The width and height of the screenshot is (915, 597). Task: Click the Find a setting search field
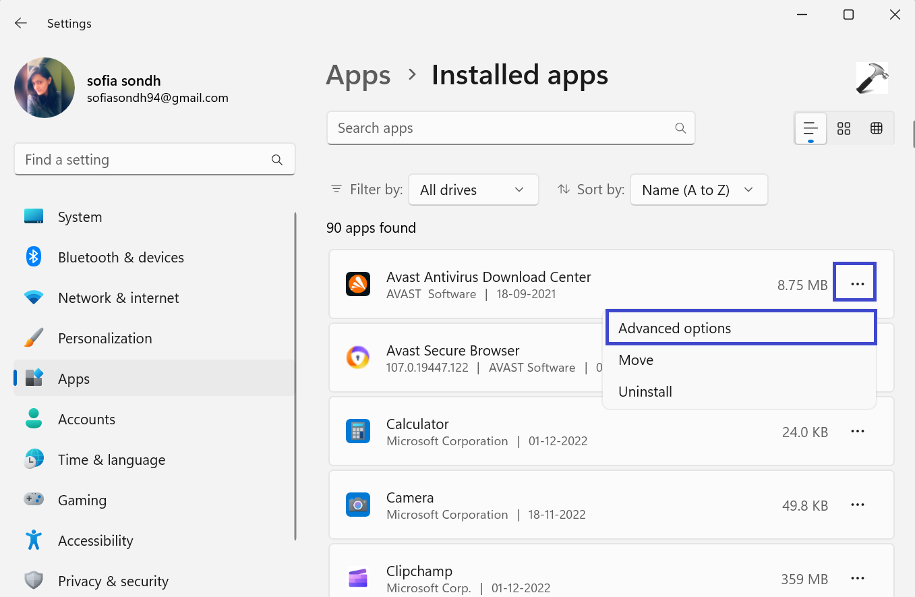click(x=145, y=160)
